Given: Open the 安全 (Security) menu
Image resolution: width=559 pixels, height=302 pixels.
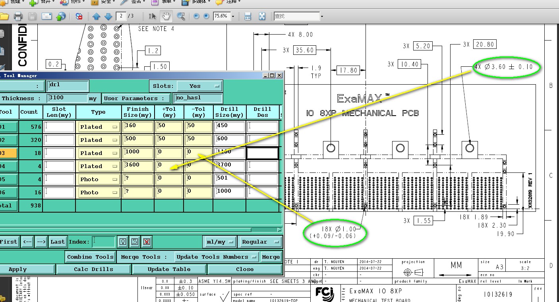Looking at the screenshot, I should [103, 2].
